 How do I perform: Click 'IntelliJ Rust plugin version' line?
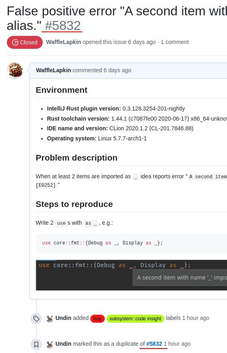click(x=116, y=109)
